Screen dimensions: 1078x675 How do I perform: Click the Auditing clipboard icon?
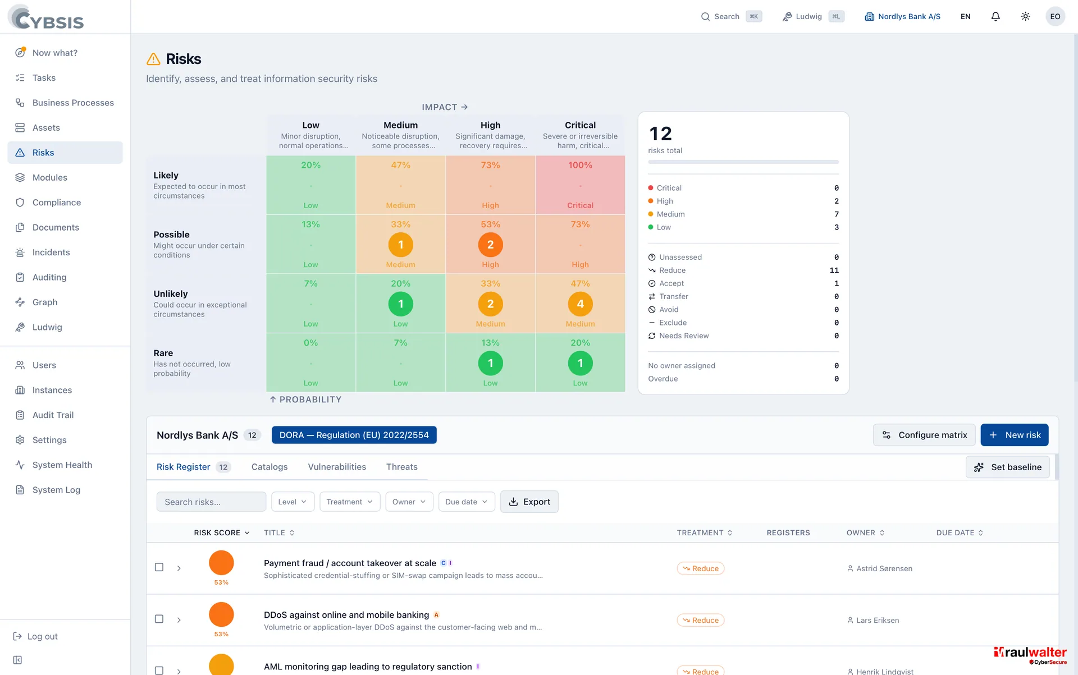(x=20, y=277)
